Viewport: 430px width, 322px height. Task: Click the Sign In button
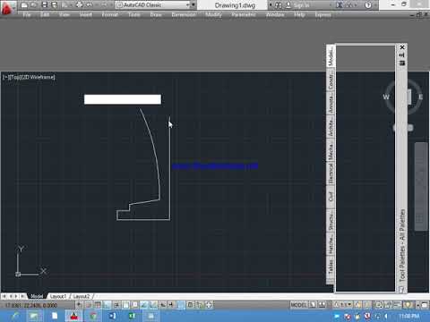pyautogui.click(x=297, y=5)
